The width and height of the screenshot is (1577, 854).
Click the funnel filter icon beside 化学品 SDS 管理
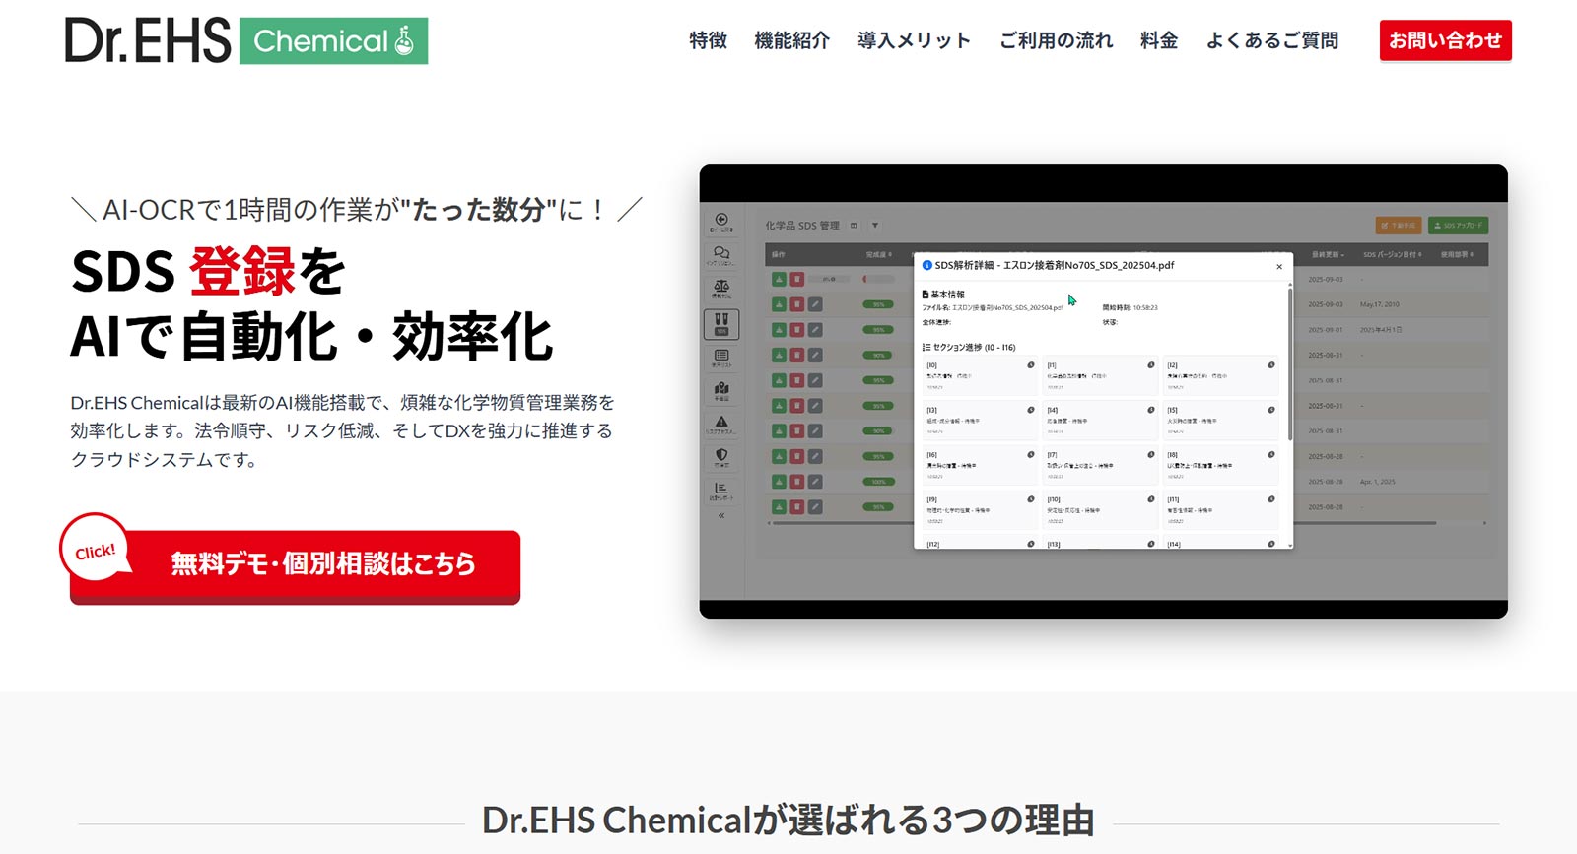click(x=875, y=226)
